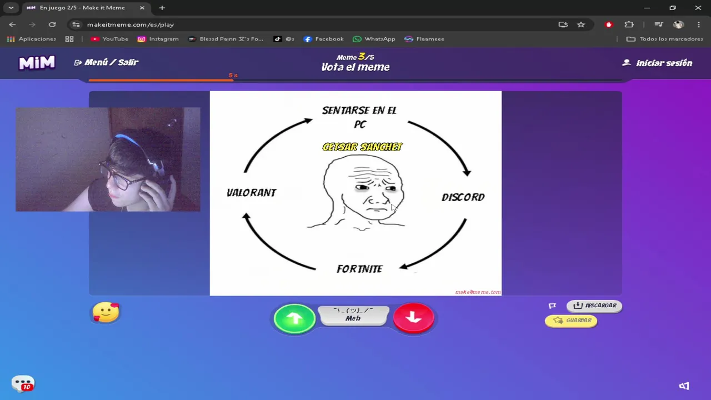Viewport: 711px width, 400px height.
Task: Open Todos los marcadores folder
Action: [x=665, y=39]
